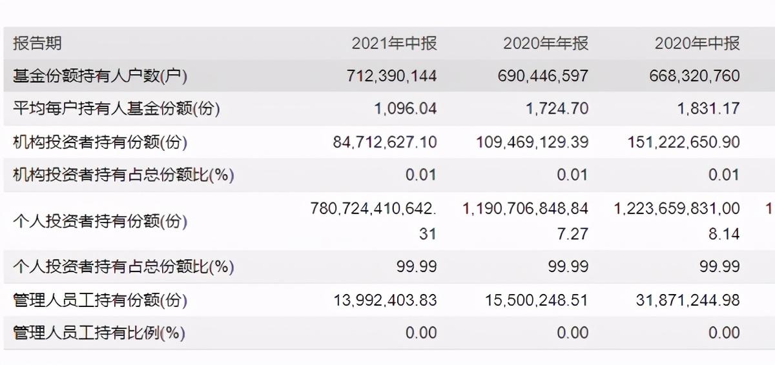Click the 1,096.04 cell

(x=406, y=108)
